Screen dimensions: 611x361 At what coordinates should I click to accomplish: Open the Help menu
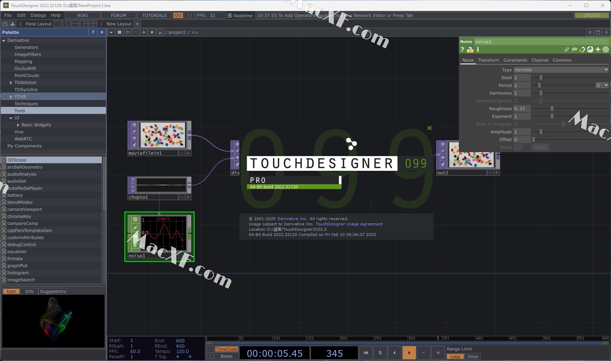[x=56, y=15]
